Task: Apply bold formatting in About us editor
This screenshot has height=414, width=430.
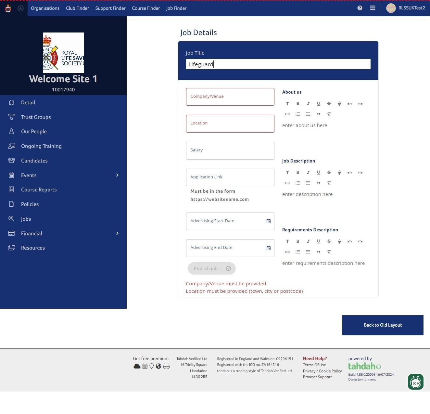Action: pyautogui.click(x=298, y=103)
